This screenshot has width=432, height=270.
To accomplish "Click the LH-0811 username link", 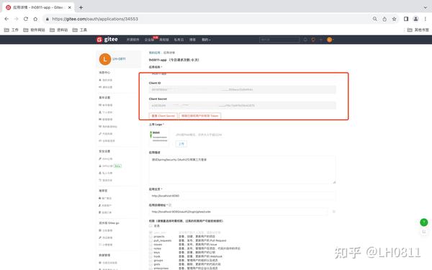I will pyautogui.click(x=119, y=59).
